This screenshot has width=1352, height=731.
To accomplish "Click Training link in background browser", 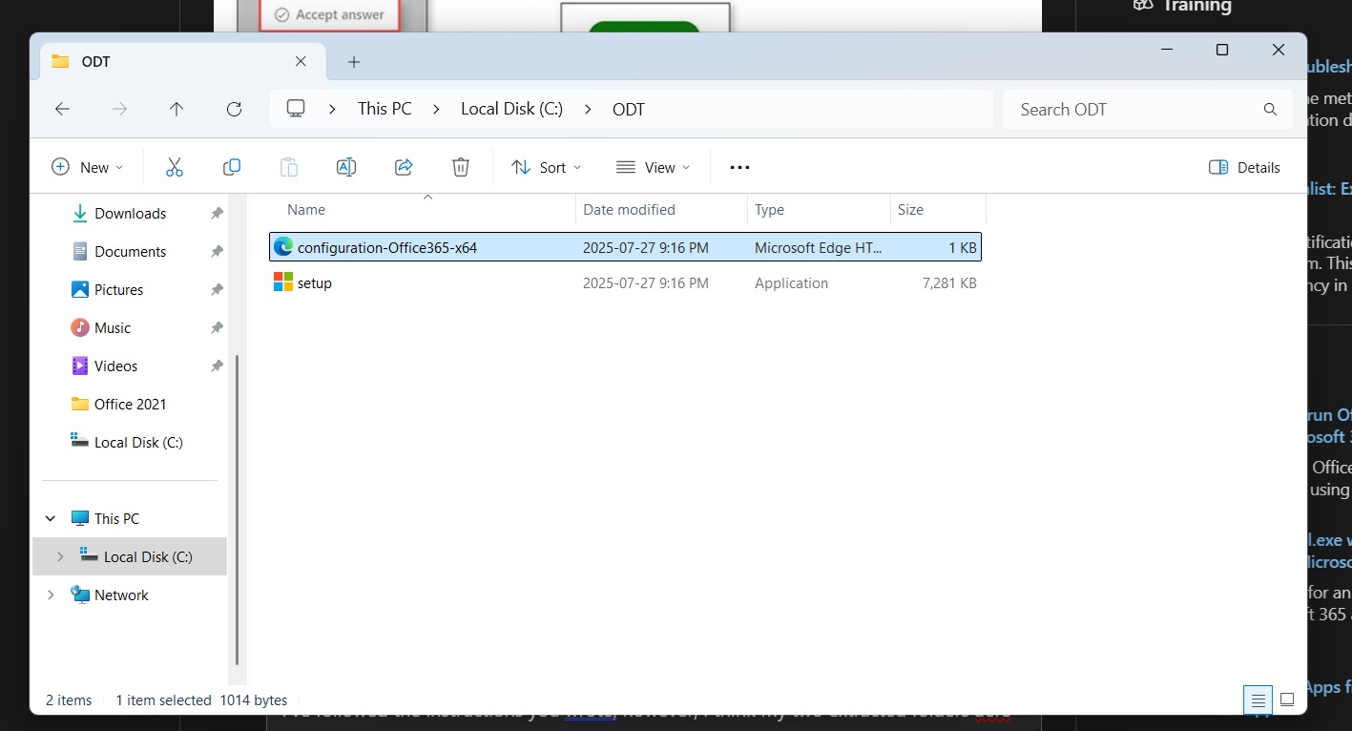I will click(x=1196, y=6).
